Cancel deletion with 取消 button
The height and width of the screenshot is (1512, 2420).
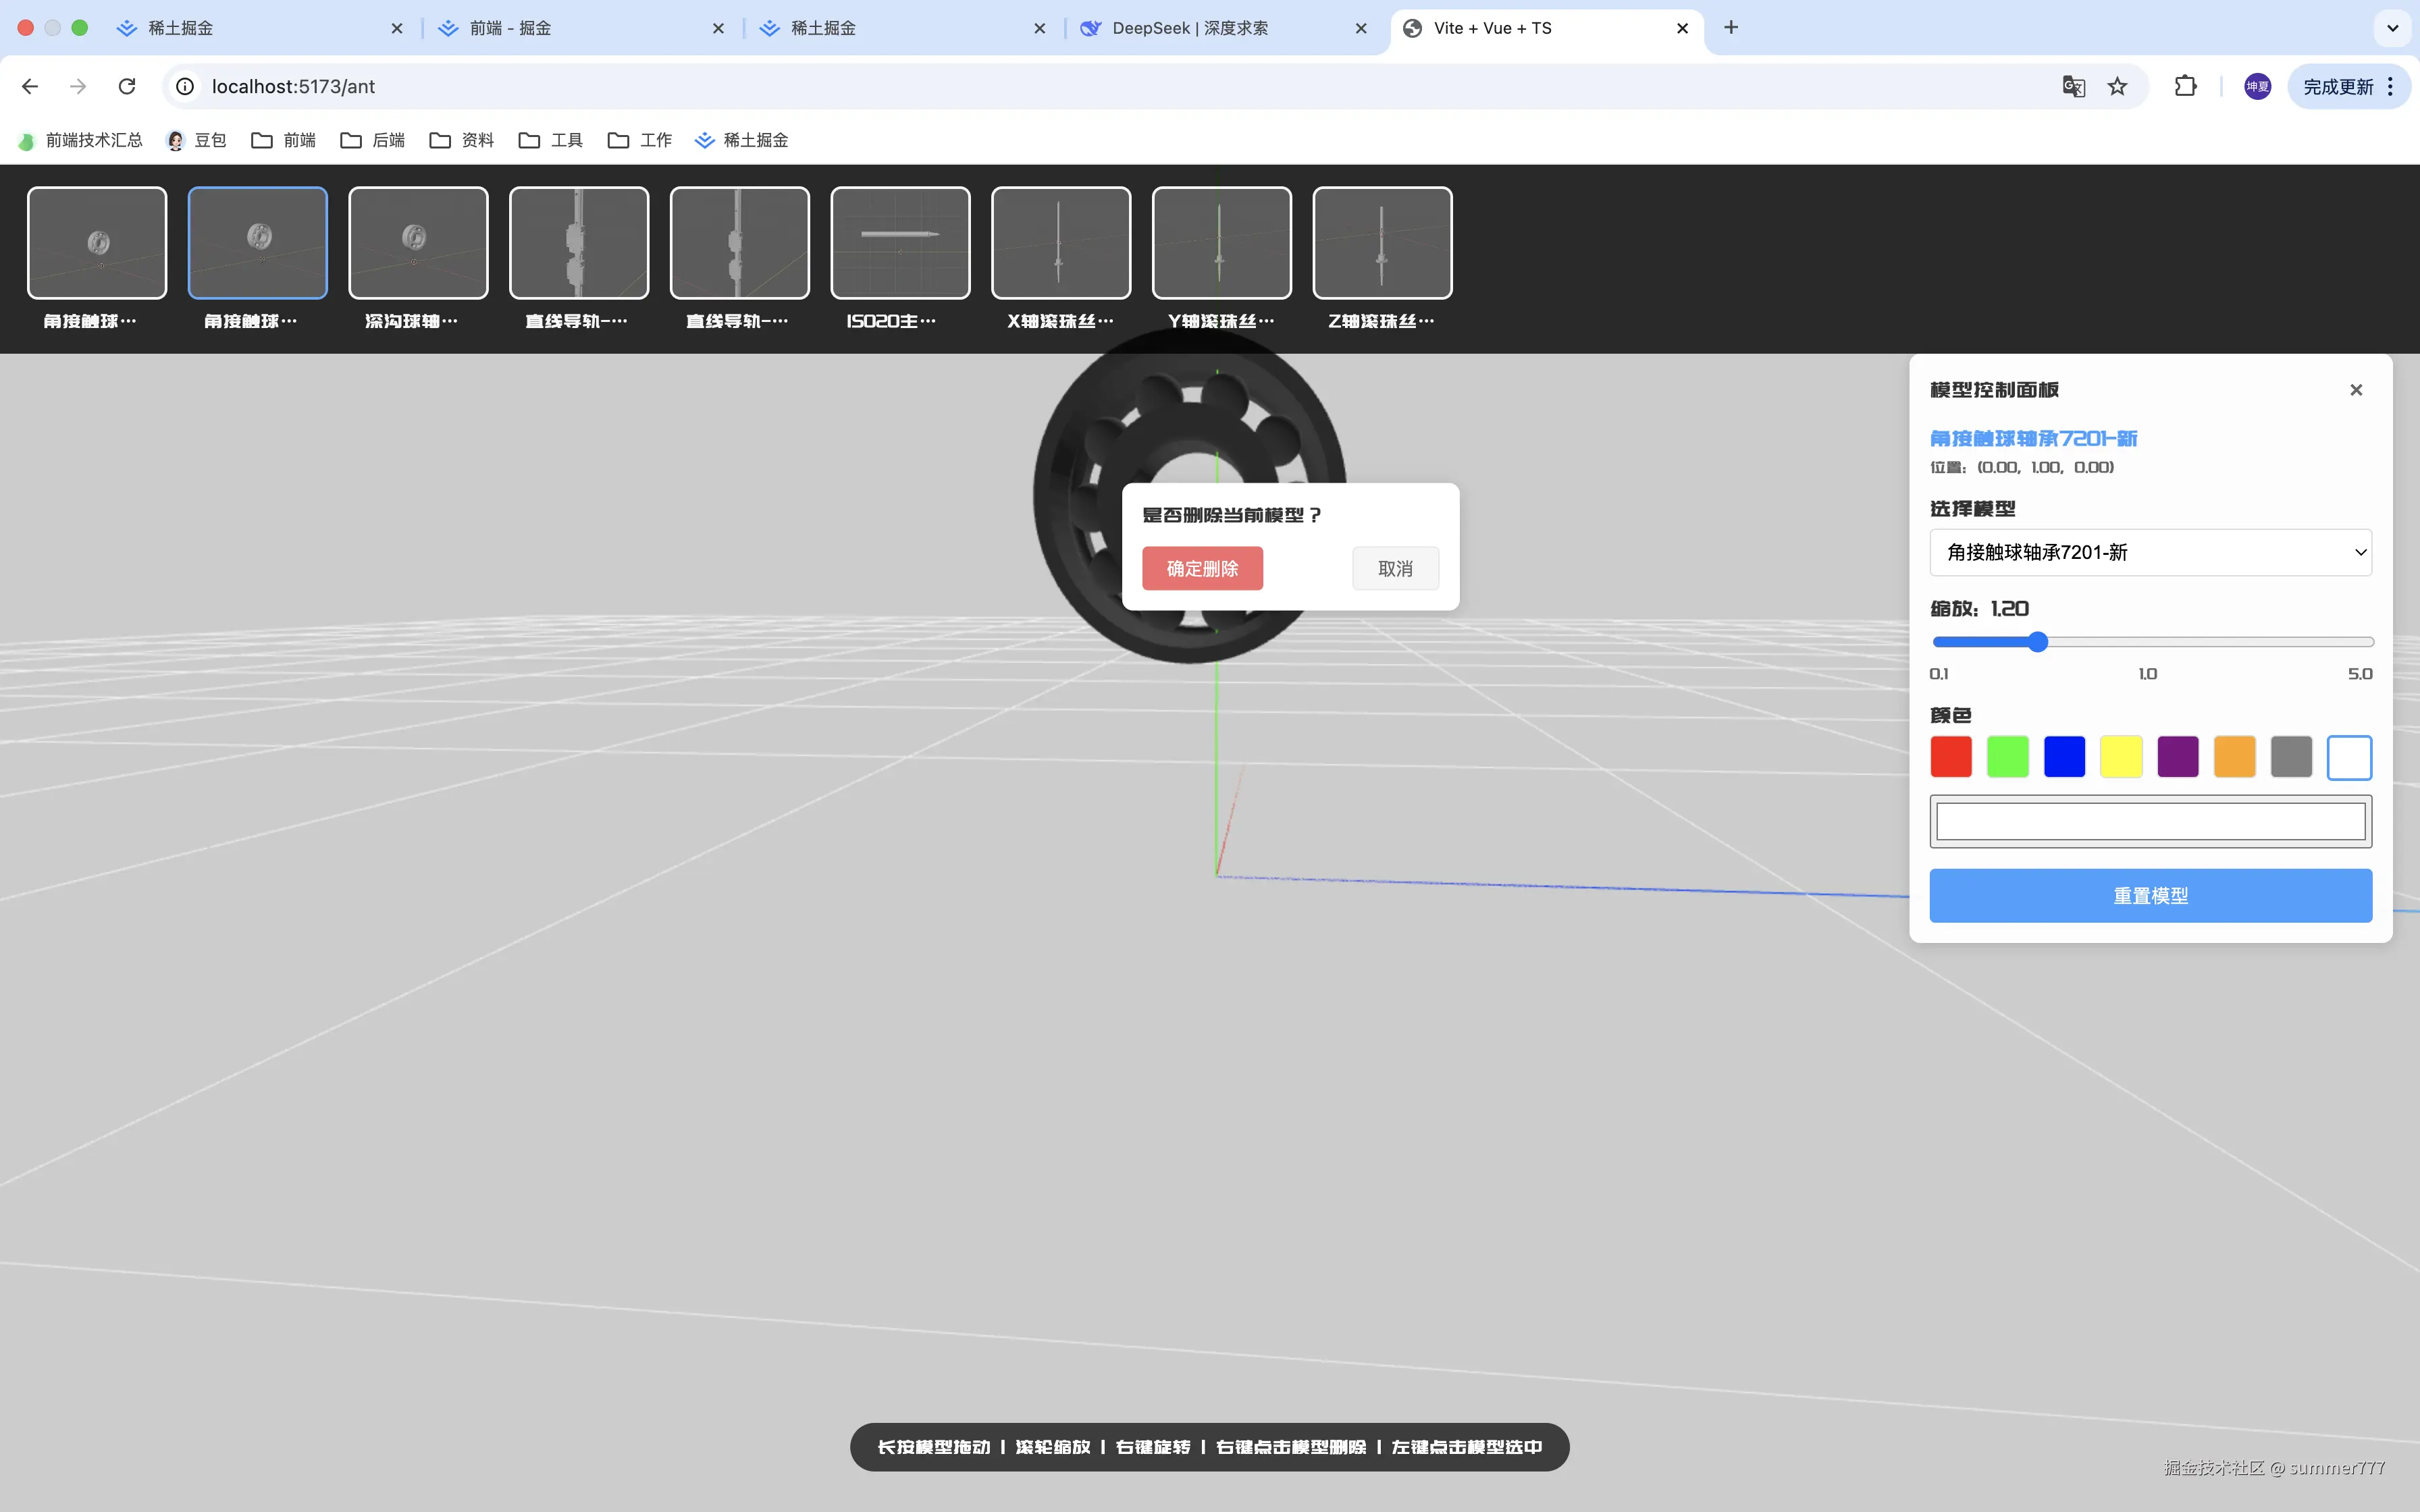point(1395,569)
